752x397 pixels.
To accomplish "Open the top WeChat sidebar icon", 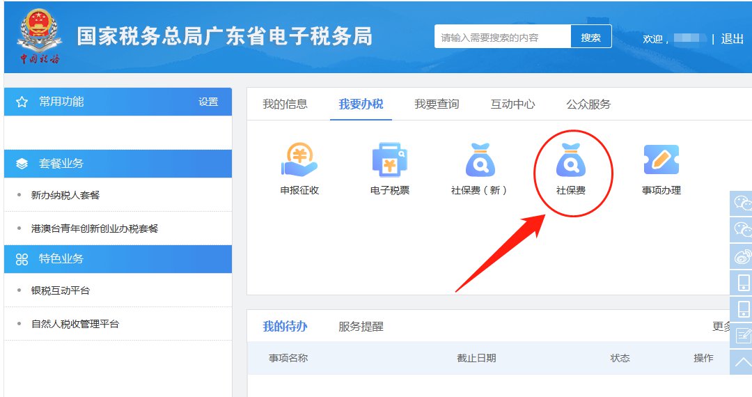I will (742, 203).
